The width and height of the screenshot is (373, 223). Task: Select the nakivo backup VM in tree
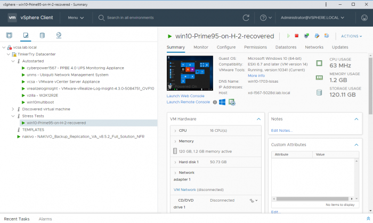point(83,137)
